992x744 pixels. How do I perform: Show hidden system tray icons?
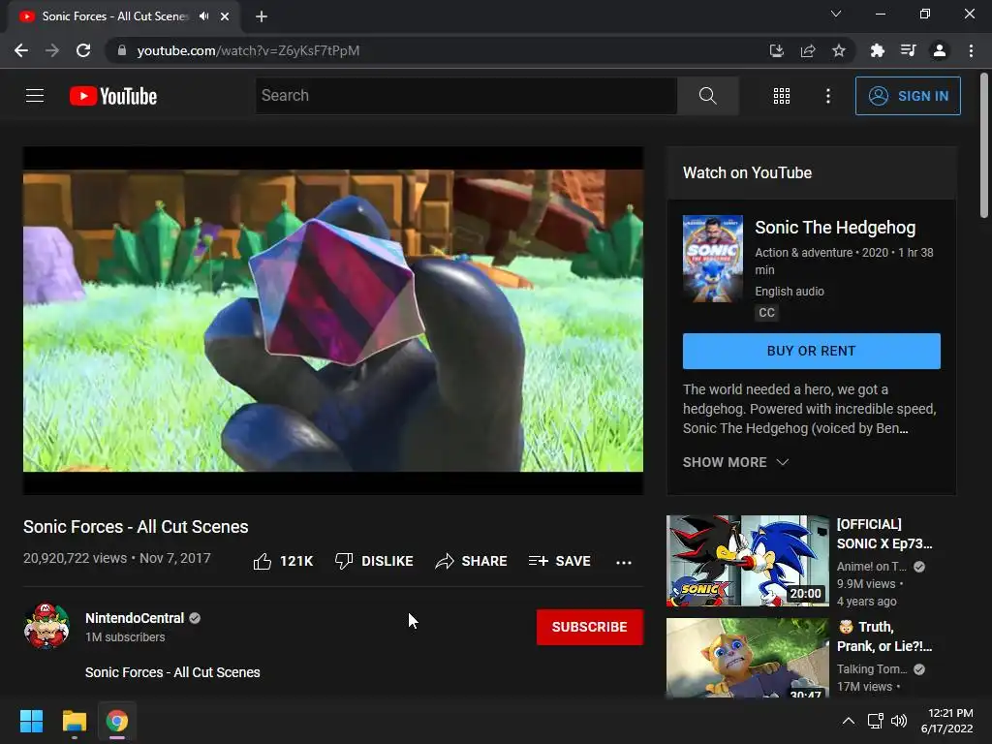click(849, 721)
